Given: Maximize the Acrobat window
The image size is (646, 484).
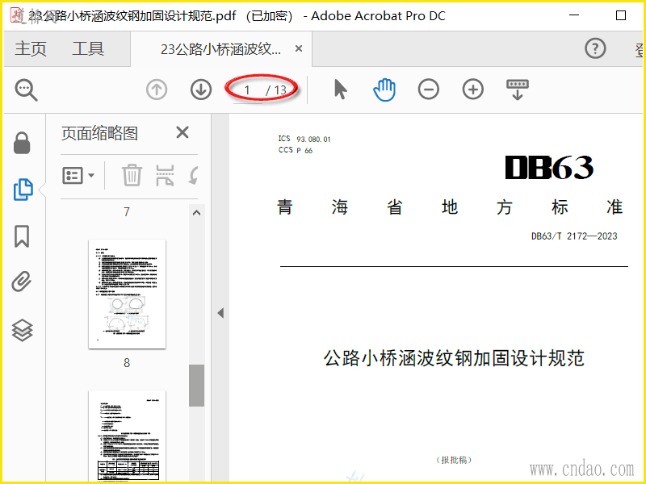Looking at the screenshot, I should 621,15.
